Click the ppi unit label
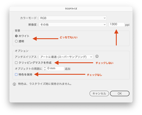The image size is (142, 115). click(x=127, y=25)
